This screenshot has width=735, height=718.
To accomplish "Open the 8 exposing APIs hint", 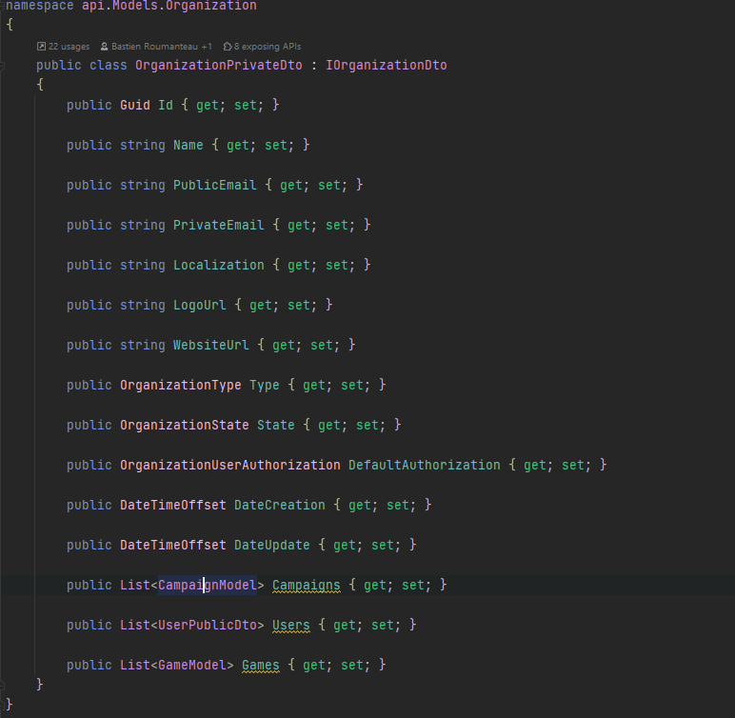I will coord(263,47).
